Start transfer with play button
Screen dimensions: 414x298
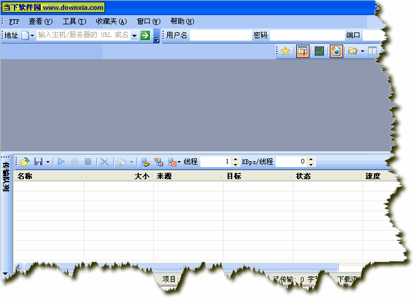[x=62, y=162]
